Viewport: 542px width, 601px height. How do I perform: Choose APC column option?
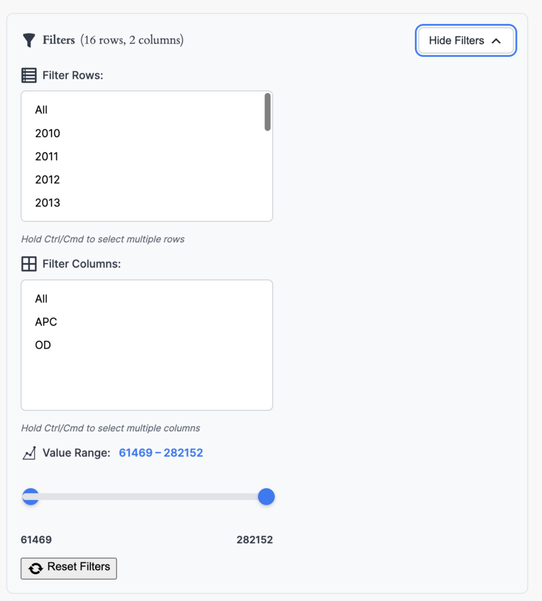tap(46, 322)
